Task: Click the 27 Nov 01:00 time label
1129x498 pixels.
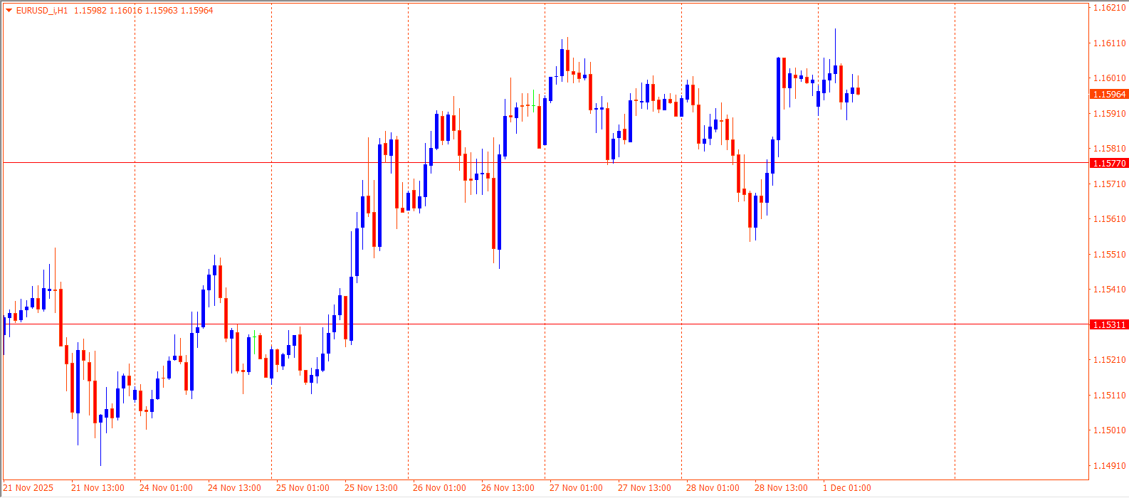Action: click(x=576, y=488)
